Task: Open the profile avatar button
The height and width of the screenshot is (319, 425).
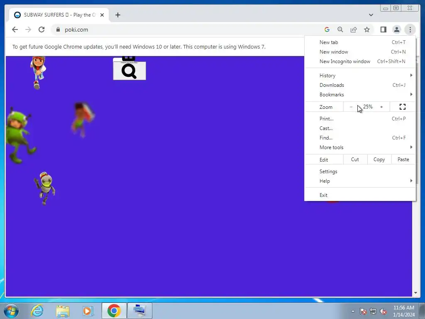Action: tap(396, 29)
